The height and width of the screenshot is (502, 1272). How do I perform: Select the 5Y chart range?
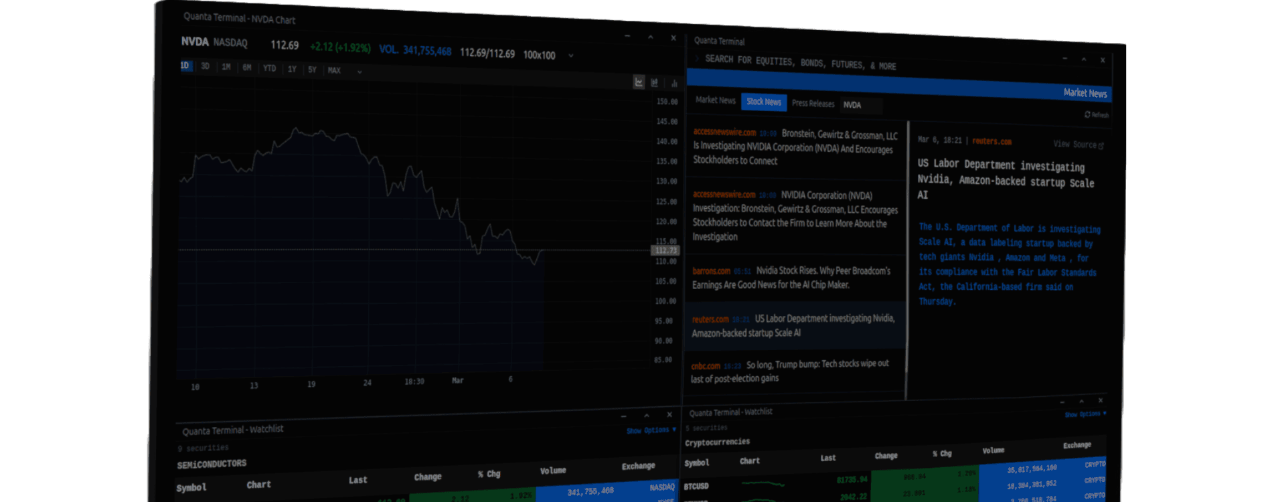coord(312,70)
